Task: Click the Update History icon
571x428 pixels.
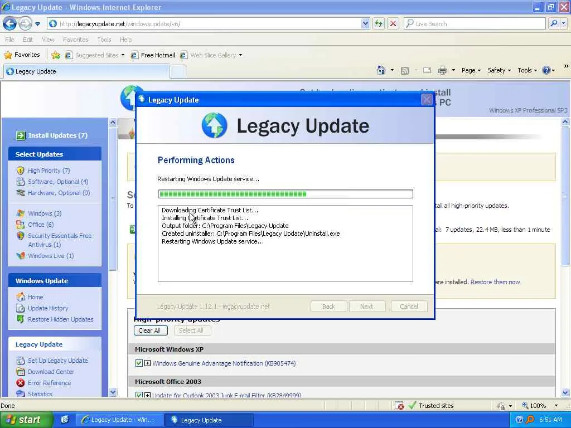Action: (21, 308)
